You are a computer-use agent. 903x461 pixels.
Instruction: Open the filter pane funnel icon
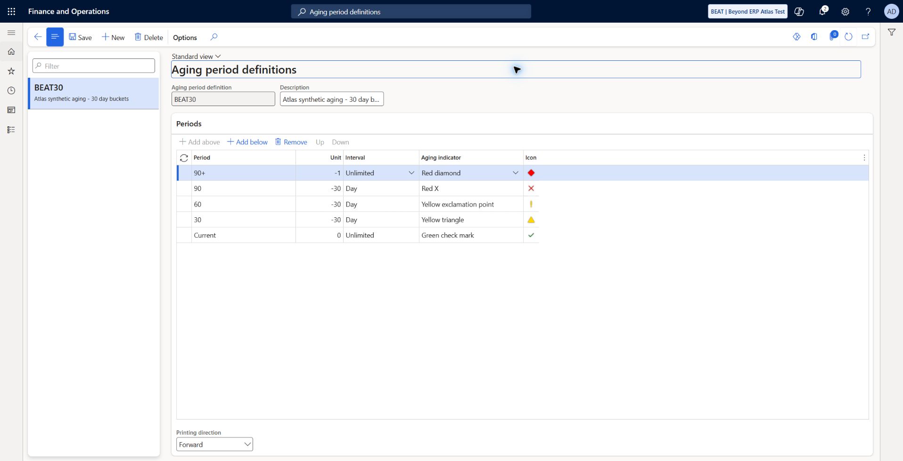click(892, 32)
